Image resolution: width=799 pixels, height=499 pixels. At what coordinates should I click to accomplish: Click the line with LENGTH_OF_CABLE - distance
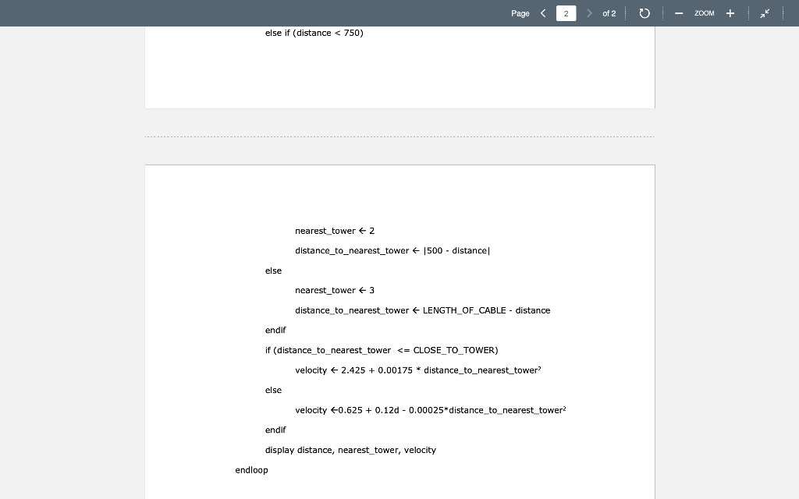point(422,310)
